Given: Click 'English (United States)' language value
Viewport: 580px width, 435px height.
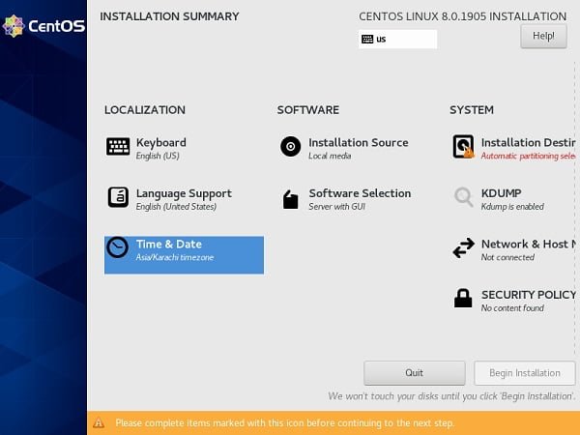Looking at the screenshot, I should tap(176, 207).
